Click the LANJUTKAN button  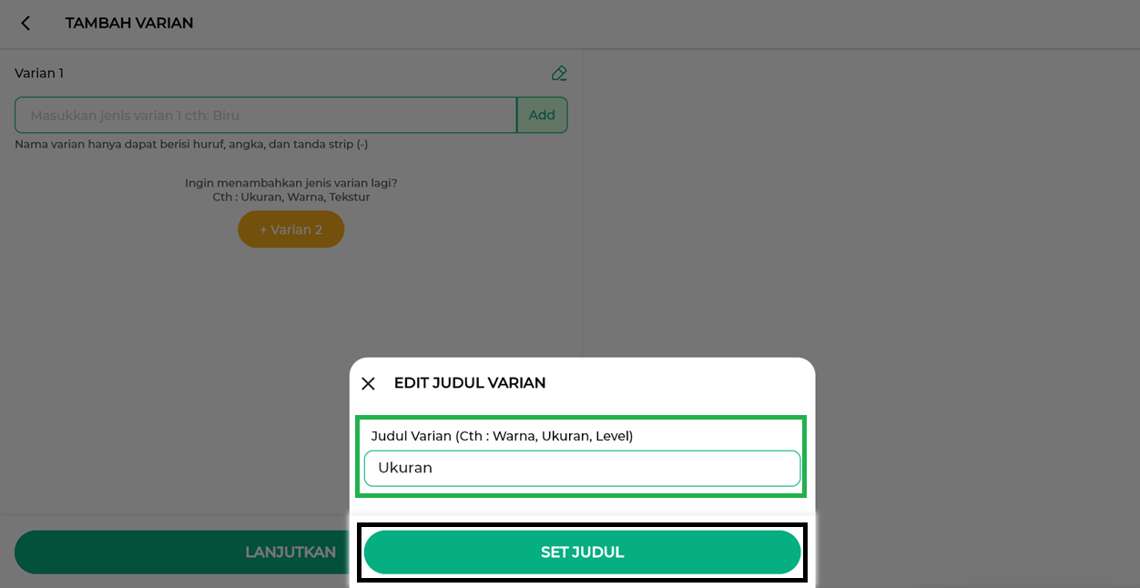pos(182,553)
